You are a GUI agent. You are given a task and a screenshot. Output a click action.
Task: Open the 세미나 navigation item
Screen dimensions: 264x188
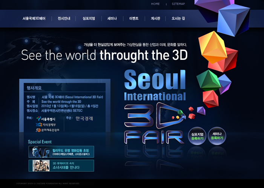tap(112, 18)
